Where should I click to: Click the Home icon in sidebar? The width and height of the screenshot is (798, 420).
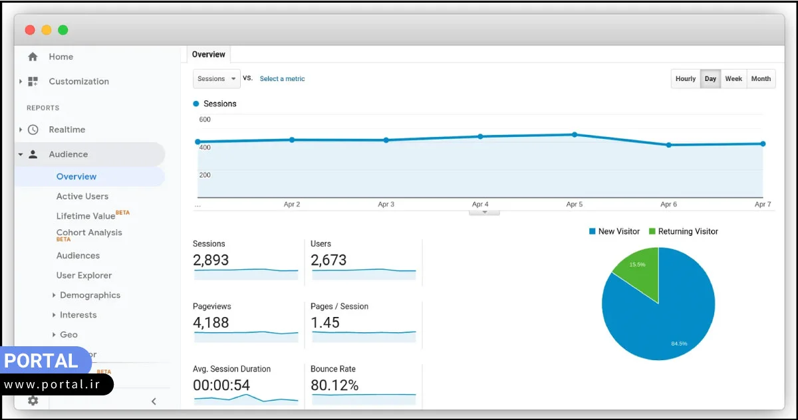click(x=33, y=56)
